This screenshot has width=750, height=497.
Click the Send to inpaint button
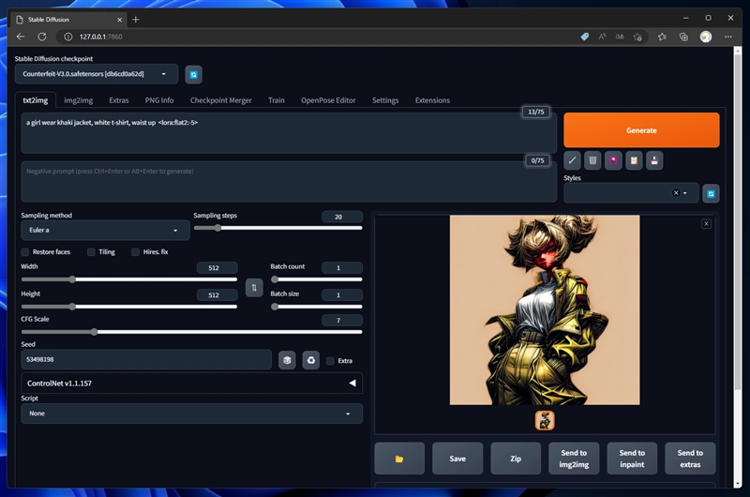pos(632,459)
